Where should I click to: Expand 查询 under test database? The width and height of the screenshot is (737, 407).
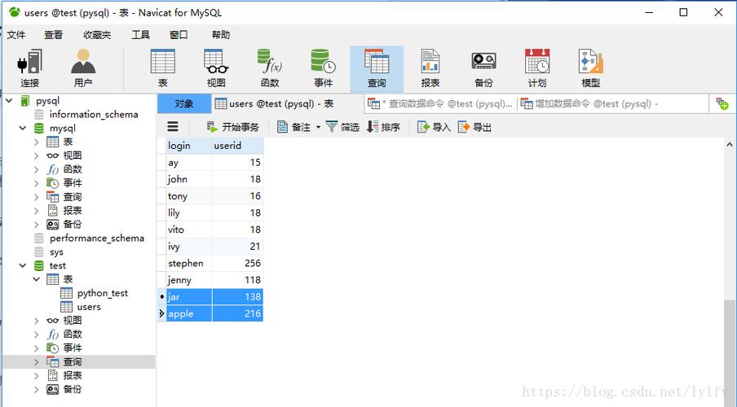37,362
